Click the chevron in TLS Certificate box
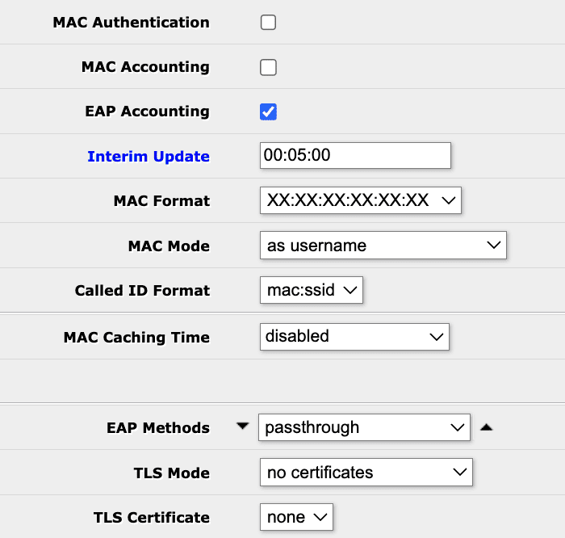The height and width of the screenshot is (538, 565). coord(320,518)
